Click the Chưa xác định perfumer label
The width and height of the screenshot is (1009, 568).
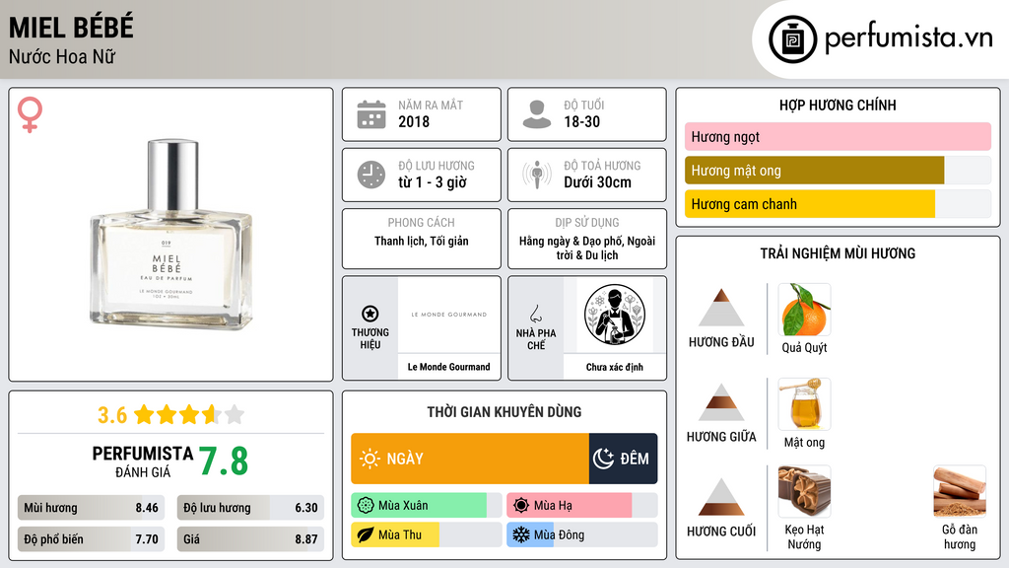[x=615, y=367]
